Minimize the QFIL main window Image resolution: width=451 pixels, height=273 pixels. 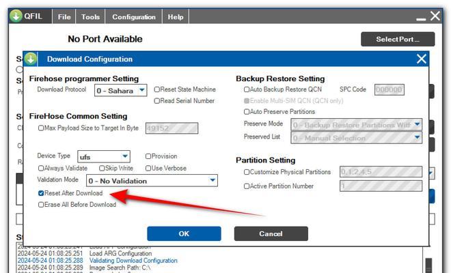pyautogui.click(x=421, y=19)
